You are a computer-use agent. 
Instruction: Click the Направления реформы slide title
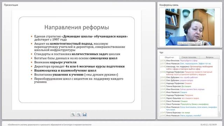(x=77, y=27)
